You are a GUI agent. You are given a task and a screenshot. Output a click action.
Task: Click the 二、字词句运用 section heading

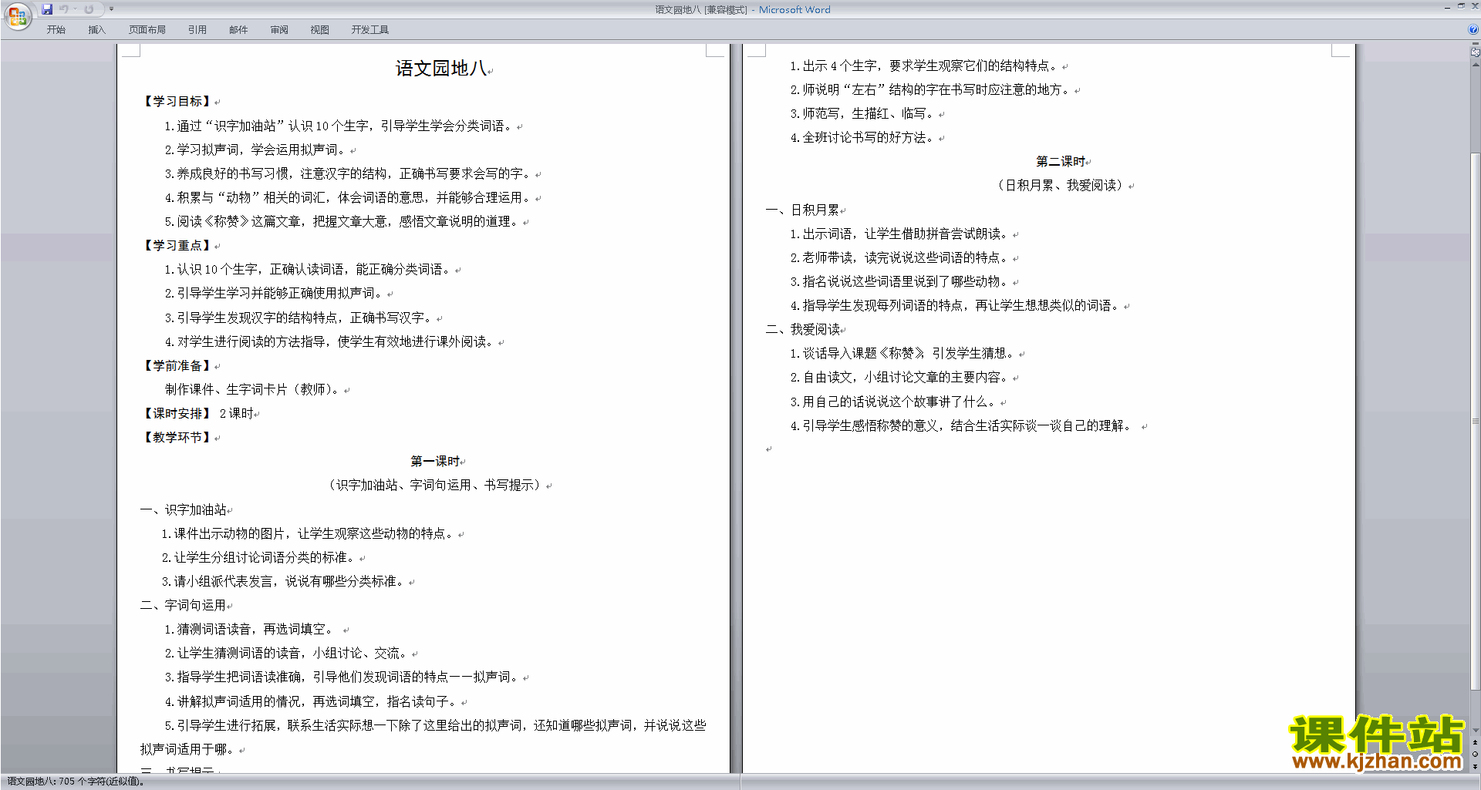[184, 606]
